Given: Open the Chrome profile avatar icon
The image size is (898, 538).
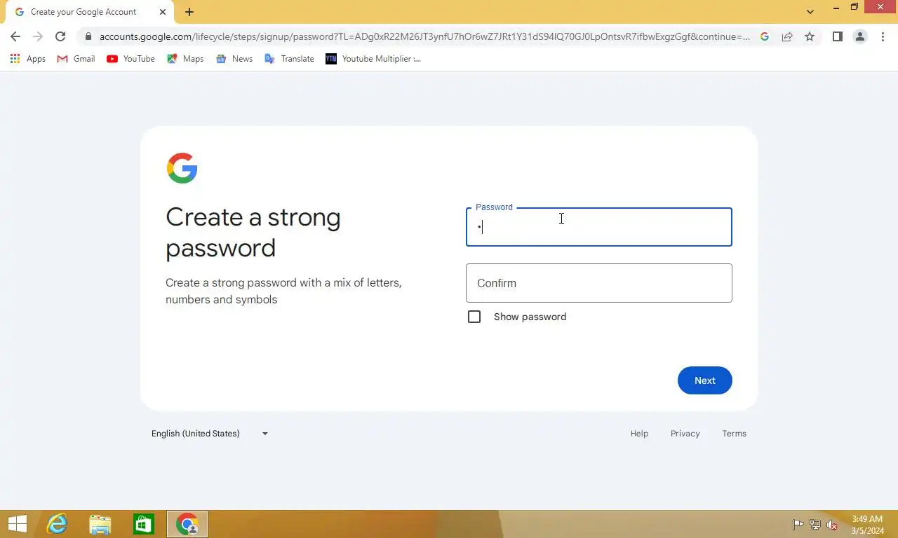Looking at the screenshot, I should pyautogui.click(x=859, y=36).
